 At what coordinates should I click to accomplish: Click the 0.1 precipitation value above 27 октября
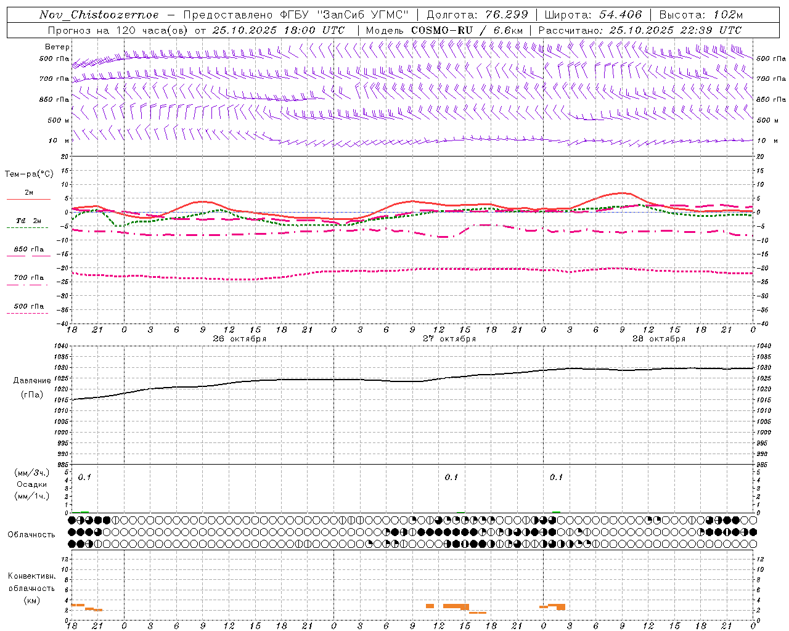[x=452, y=478]
